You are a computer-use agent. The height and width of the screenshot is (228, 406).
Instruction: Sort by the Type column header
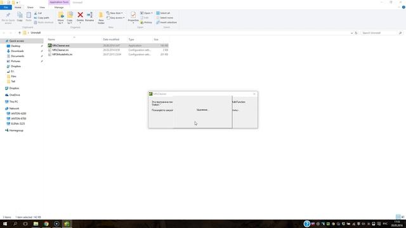point(131,39)
